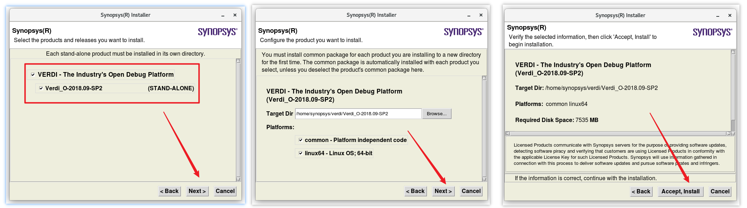This screenshot has width=747, height=208.
Task: Click scroll-up arrow in product selection list
Action: pyautogui.click(x=238, y=61)
